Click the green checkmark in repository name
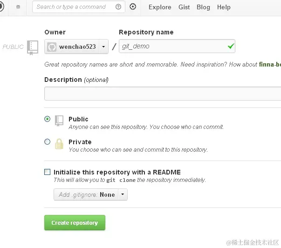Viewport: 281px width, 248px height. (x=231, y=46)
